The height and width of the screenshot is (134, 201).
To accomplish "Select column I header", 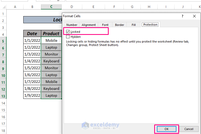I will pyautogui.click(x=166, y=7).
